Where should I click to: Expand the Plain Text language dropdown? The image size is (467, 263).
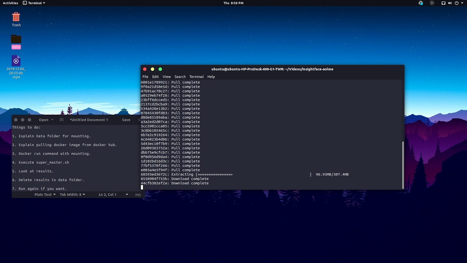pos(45,195)
